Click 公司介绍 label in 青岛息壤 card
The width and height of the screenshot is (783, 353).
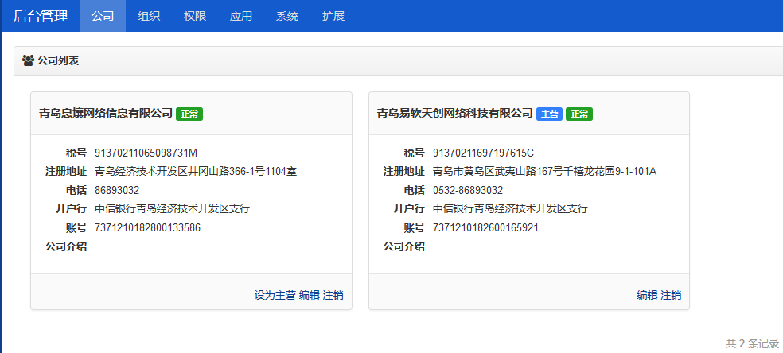66,246
